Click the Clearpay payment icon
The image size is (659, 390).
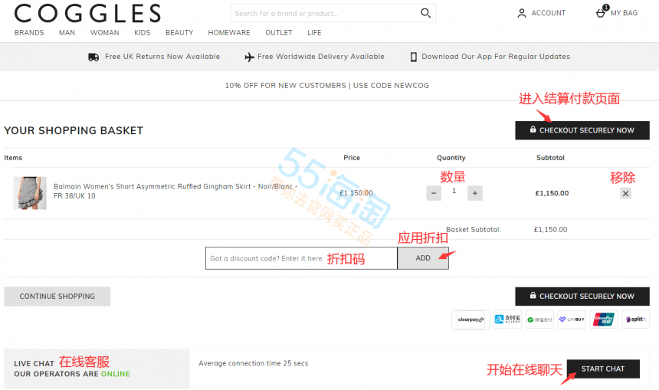[470, 320]
